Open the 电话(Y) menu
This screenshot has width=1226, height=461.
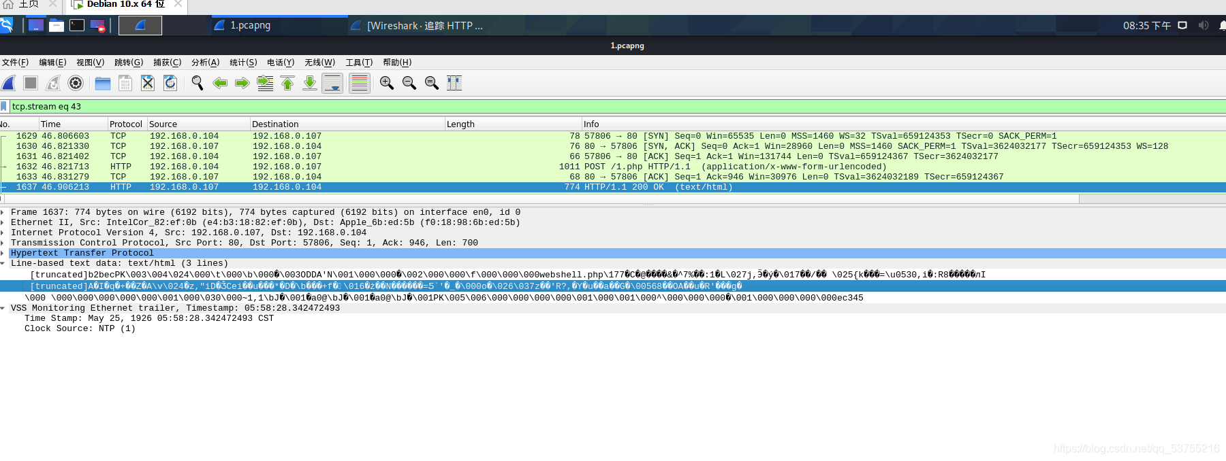(281, 63)
